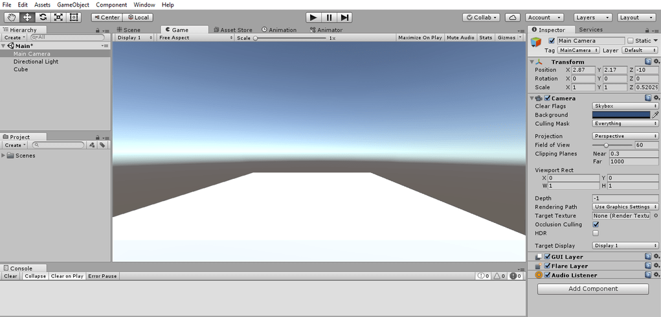Select the Rect transform tool
Screen dimensions: 661x317
(x=74, y=18)
